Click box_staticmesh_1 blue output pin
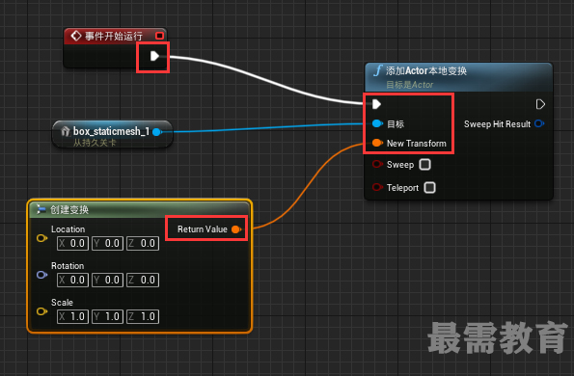Image resolution: width=574 pixels, height=376 pixels. click(x=157, y=132)
